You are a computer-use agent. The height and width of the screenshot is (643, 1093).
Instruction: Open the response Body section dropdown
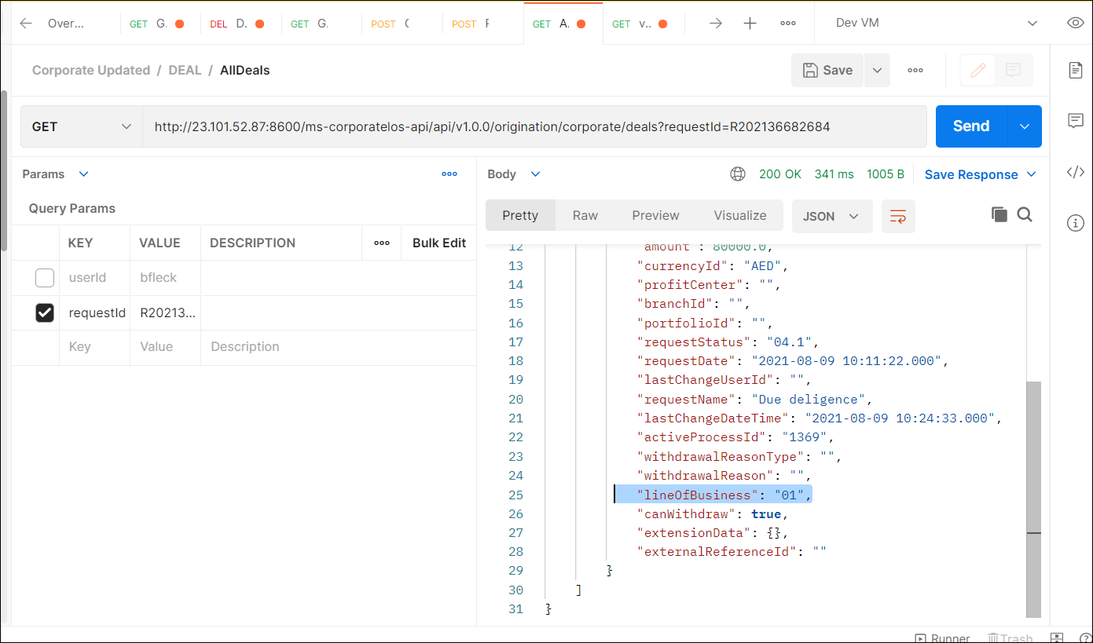point(514,174)
